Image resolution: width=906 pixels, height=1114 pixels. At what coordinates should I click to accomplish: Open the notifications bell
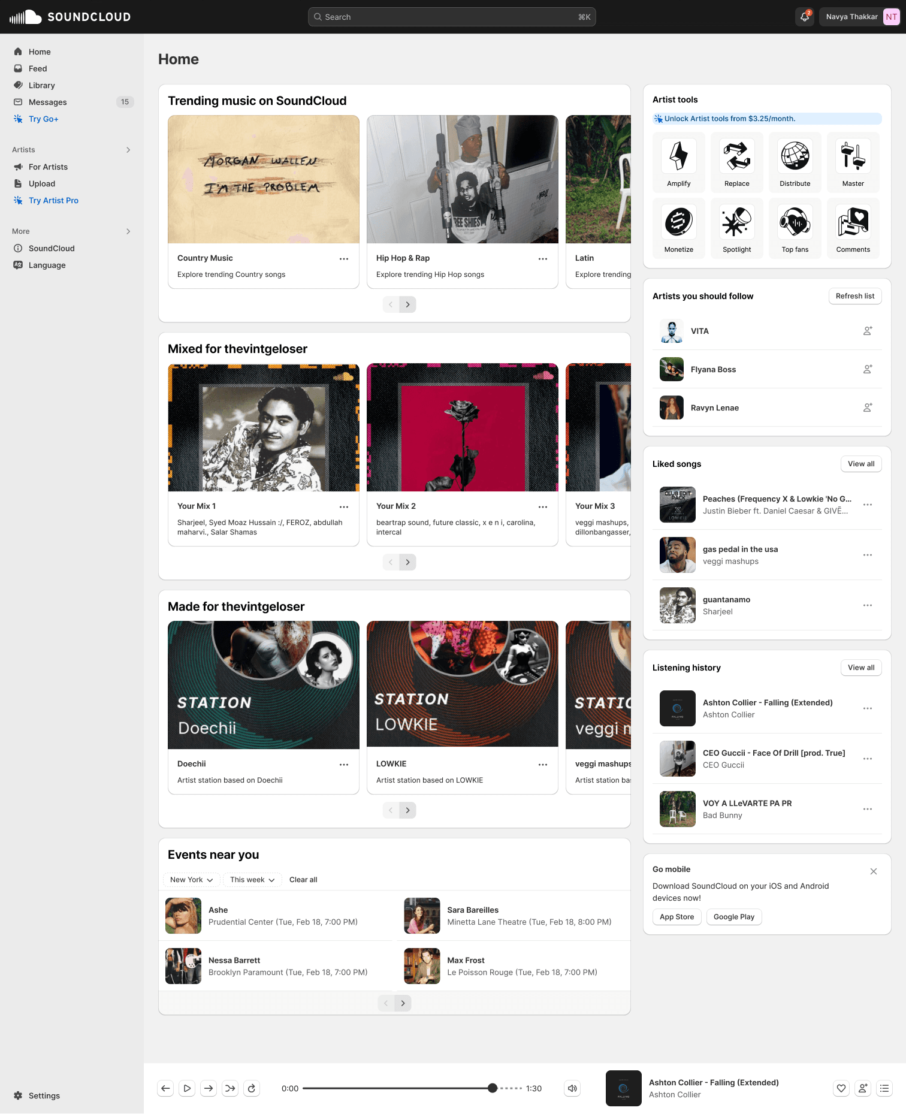tap(804, 17)
